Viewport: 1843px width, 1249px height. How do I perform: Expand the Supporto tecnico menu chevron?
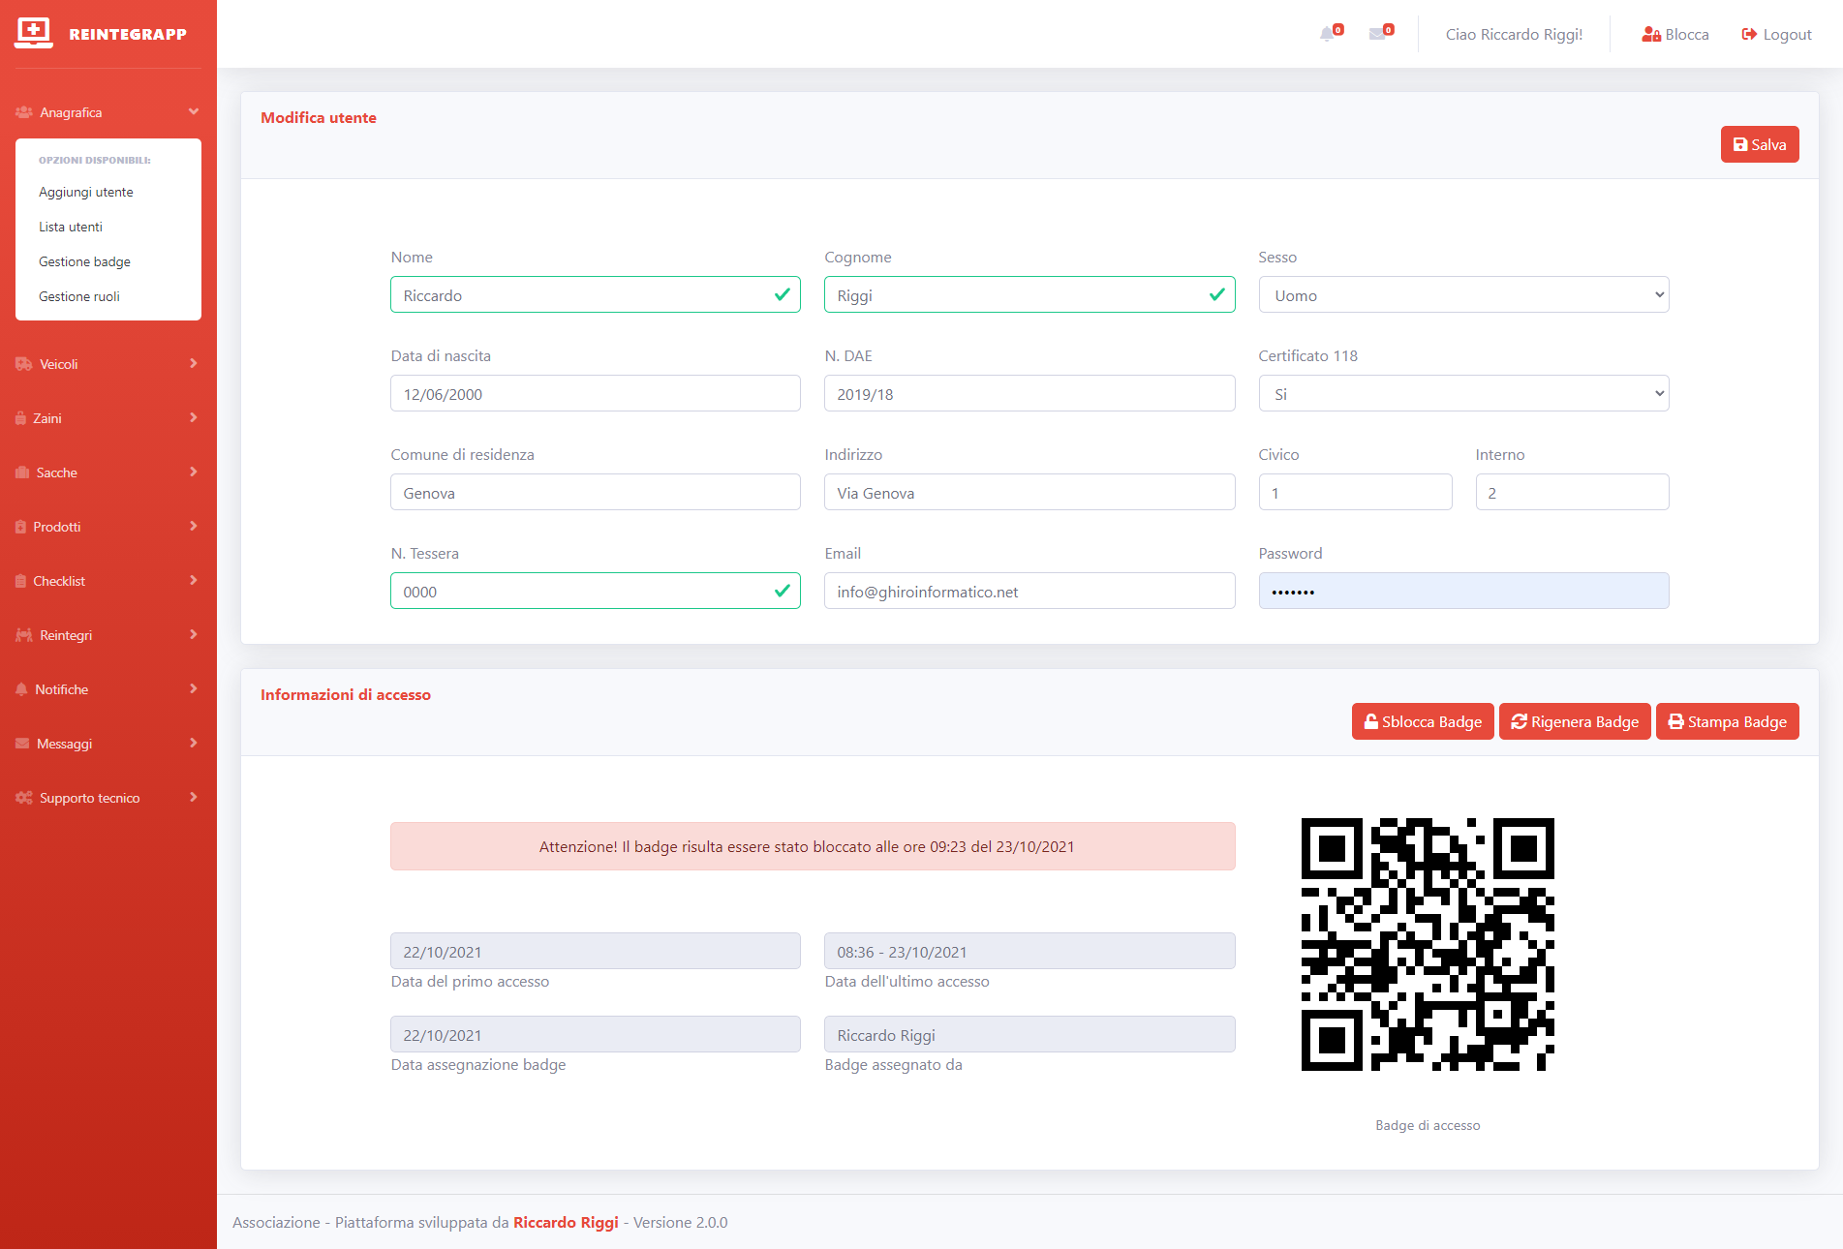194,797
